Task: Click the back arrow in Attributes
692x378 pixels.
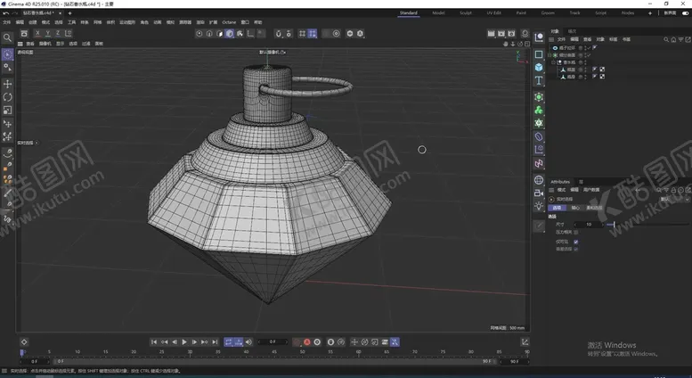Action: point(638,190)
